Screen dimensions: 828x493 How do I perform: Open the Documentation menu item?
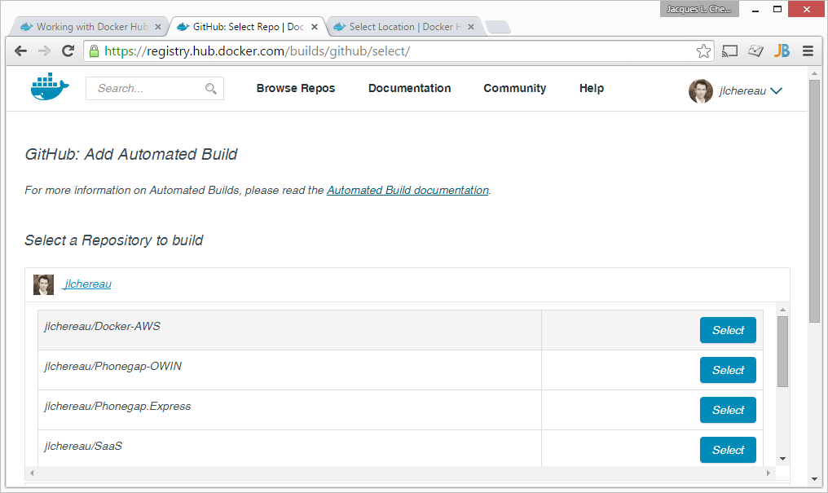410,88
